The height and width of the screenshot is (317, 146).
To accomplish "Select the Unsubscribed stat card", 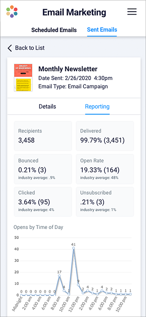I will pyautogui.click(x=105, y=202).
